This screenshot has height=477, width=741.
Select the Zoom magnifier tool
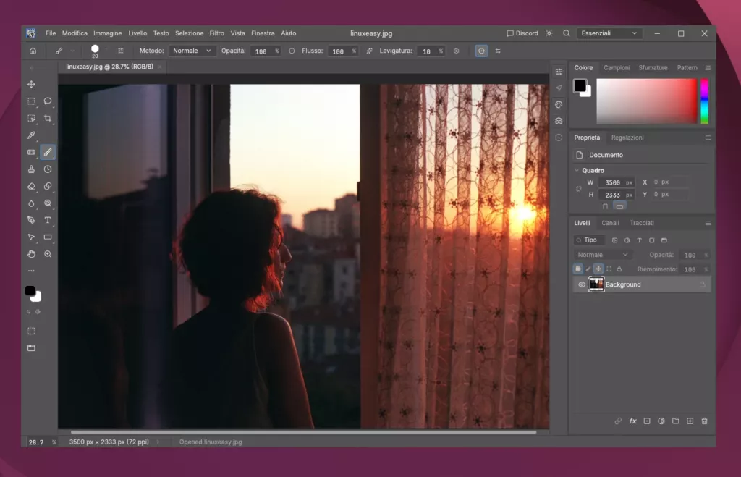pyautogui.click(x=48, y=254)
